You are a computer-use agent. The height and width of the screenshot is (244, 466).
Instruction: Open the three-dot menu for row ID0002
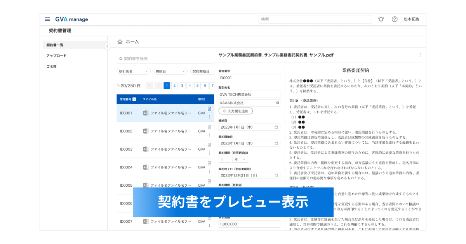(x=209, y=135)
